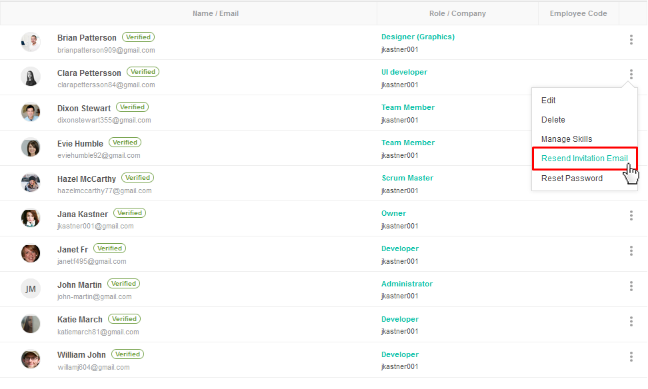Choose Delete in the context menu
This screenshot has width=648, height=389.
(x=553, y=120)
